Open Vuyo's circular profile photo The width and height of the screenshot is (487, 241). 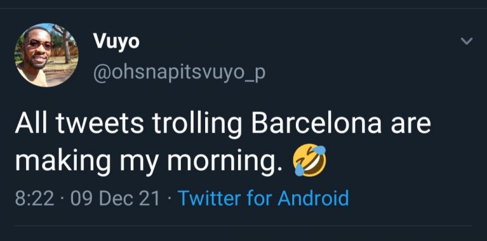pyautogui.click(x=47, y=55)
